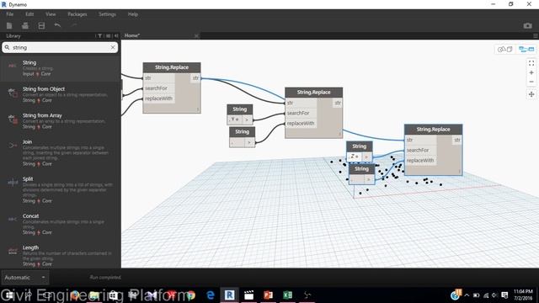This screenshot has width=539, height=303.
Task: Open the Edit menu
Action: pos(29,14)
